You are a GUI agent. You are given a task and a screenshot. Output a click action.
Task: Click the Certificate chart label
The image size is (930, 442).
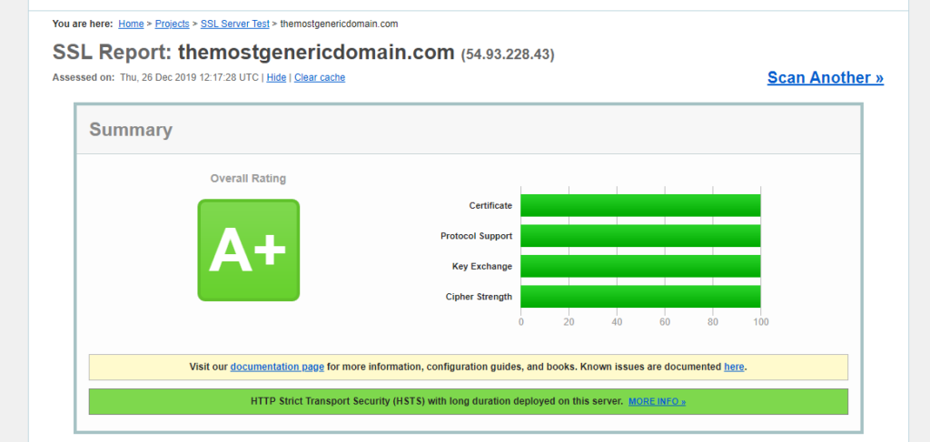490,206
